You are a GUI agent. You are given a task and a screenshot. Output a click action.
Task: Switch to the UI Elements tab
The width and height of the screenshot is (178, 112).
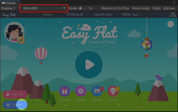point(75,14)
